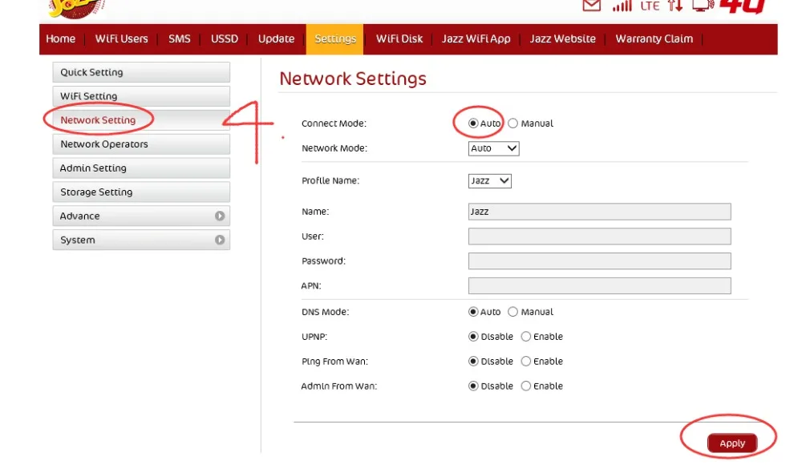Select Disable for UPNP
Viewport: 802px width, 465px height.
coord(473,337)
